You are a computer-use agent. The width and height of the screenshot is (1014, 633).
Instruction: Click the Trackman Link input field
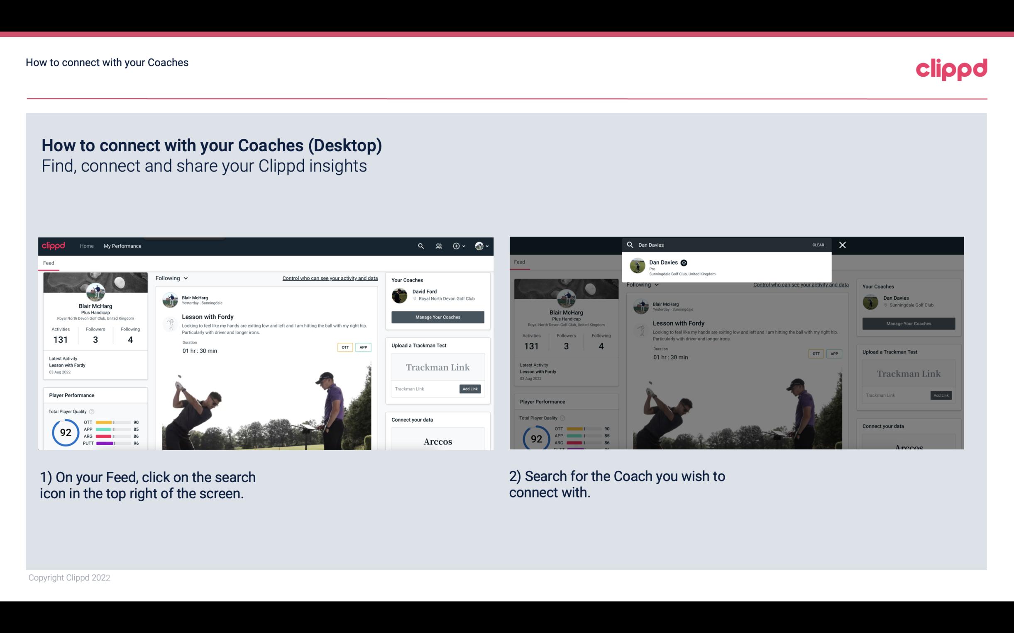[423, 389]
